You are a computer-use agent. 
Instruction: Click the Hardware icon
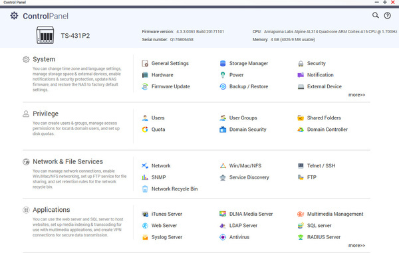145,75
